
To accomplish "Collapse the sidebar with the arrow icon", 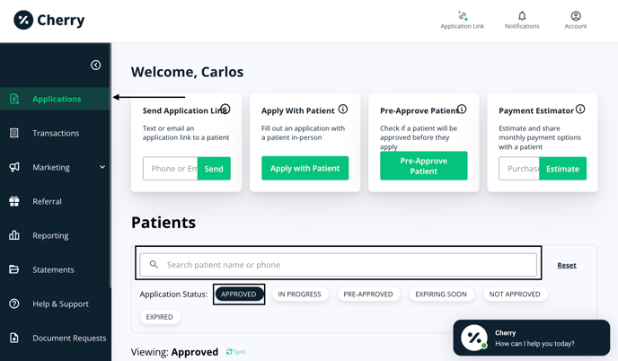I will (96, 65).
